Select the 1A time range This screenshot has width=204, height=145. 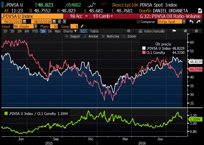tap(43, 31)
